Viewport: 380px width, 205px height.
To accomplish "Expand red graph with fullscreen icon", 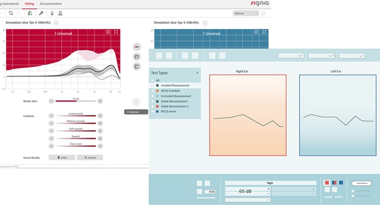I will pos(116,32).
